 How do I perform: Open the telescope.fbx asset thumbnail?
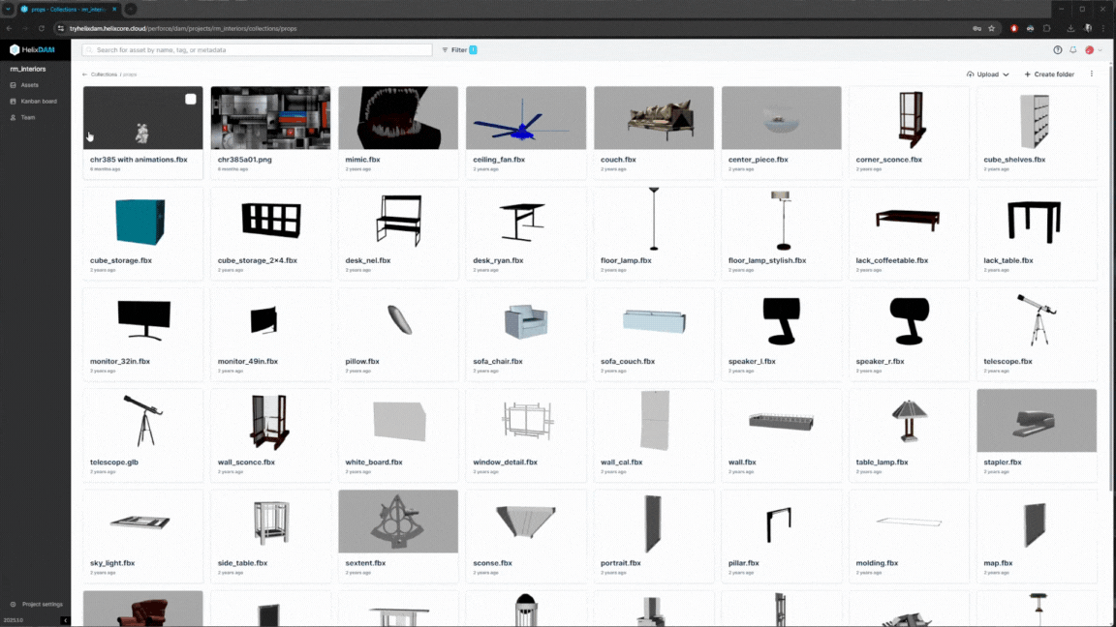coord(1036,320)
